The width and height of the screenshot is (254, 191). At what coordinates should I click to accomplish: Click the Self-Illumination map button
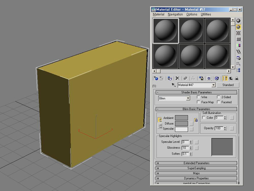point(232,118)
